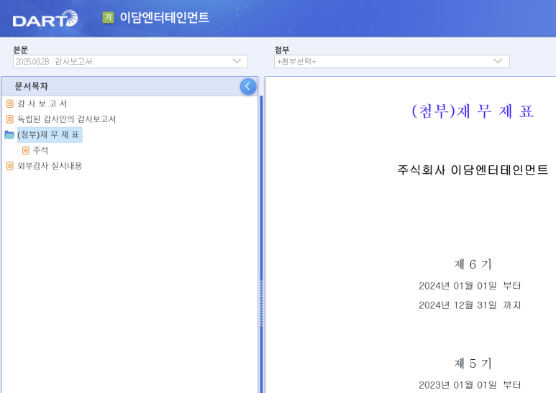Open 감 사 보 고 서 in document tree
This screenshot has width=556, height=393.
(x=42, y=103)
